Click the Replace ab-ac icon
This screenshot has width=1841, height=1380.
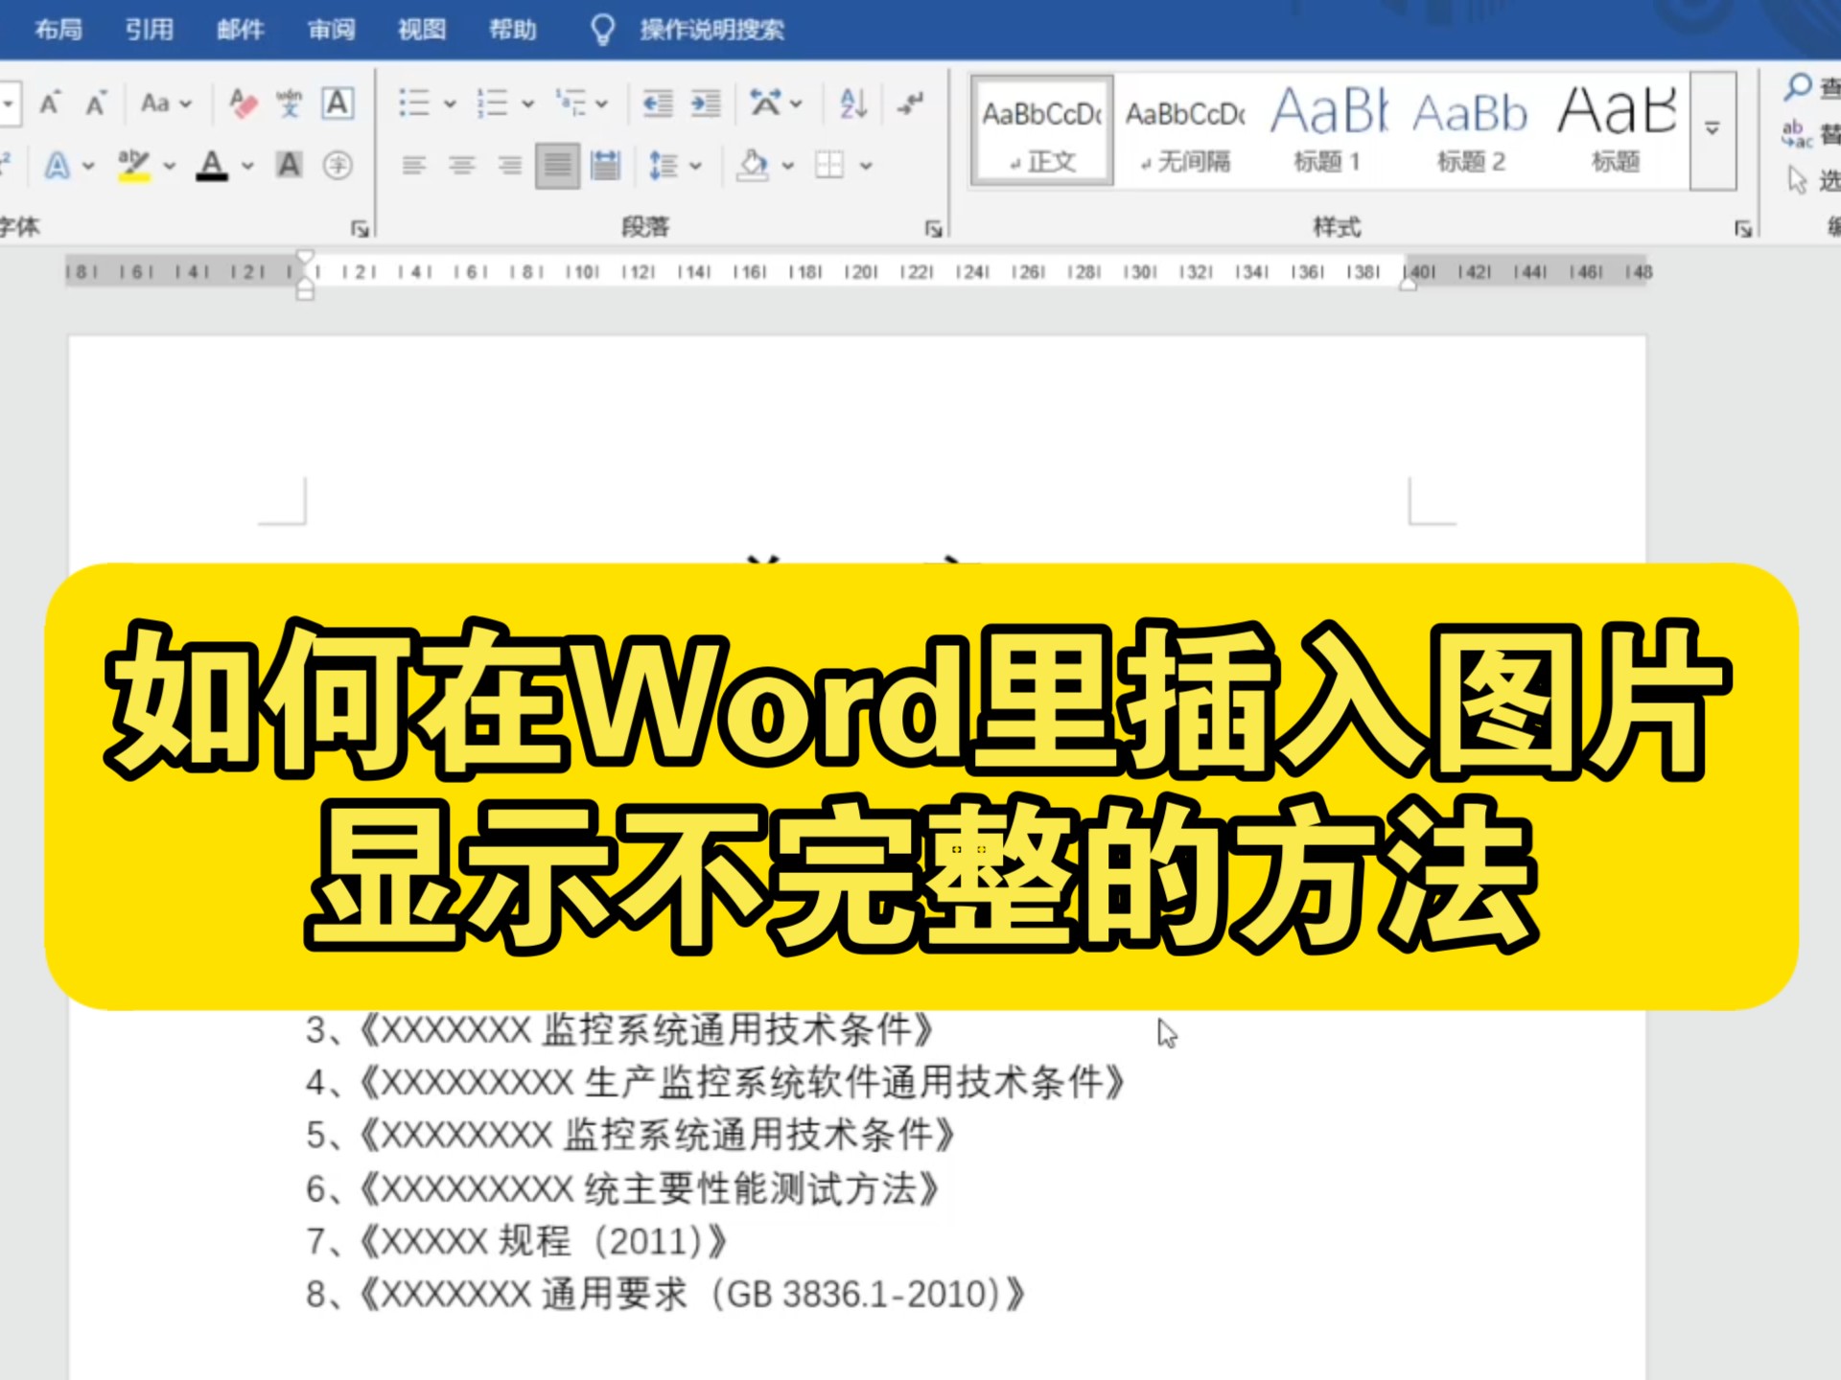click(x=1797, y=133)
